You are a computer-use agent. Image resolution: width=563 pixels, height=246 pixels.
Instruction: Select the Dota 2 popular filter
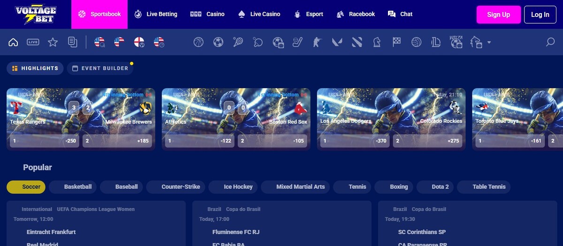[x=435, y=187]
